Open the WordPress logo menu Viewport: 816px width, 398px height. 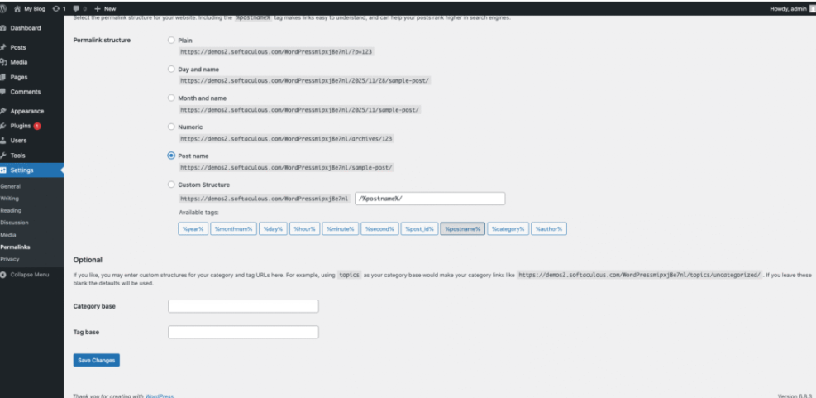[3, 9]
